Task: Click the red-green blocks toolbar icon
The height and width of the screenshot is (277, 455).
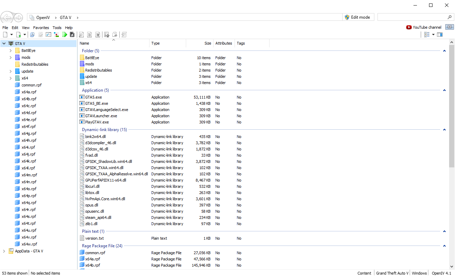Action: point(56,35)
